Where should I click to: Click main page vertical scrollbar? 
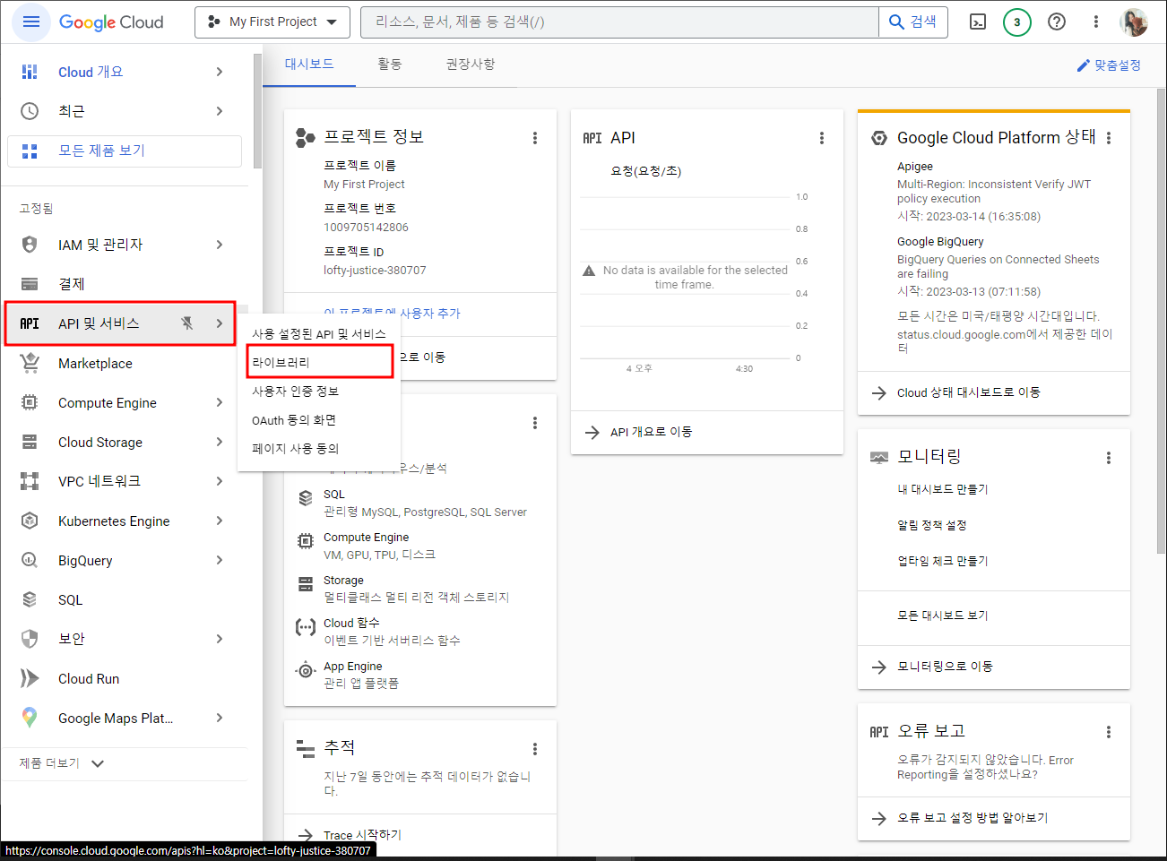click(x=1162, y=323)
